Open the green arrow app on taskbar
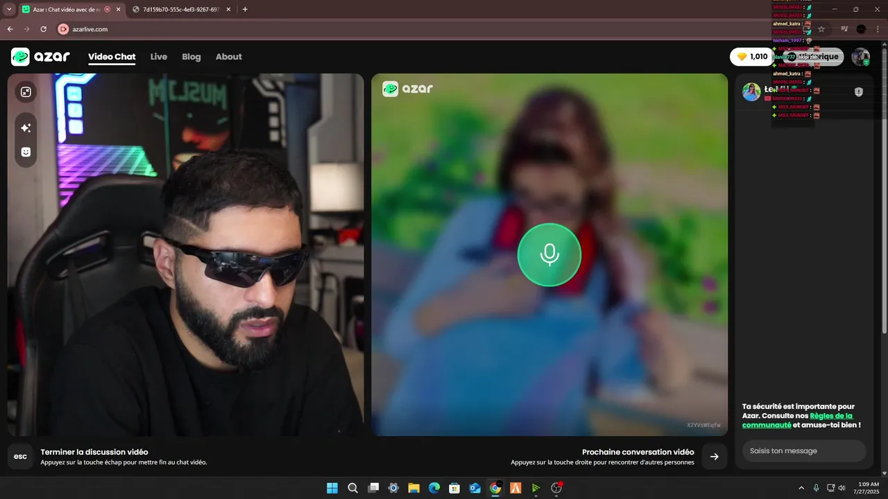Viewport: 888px width, 499px height. coord(536,488)
